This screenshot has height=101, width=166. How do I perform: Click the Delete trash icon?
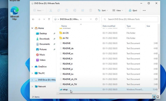click(91, 10)
